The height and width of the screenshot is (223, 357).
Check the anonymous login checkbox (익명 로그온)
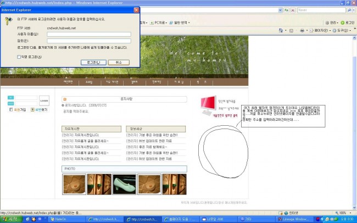click(x=19, y=56)
